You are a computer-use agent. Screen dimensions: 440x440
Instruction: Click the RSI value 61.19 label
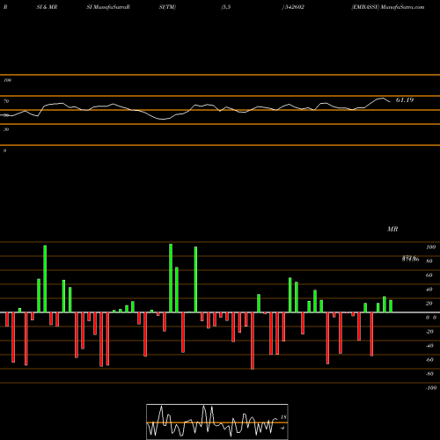[405, 100]
